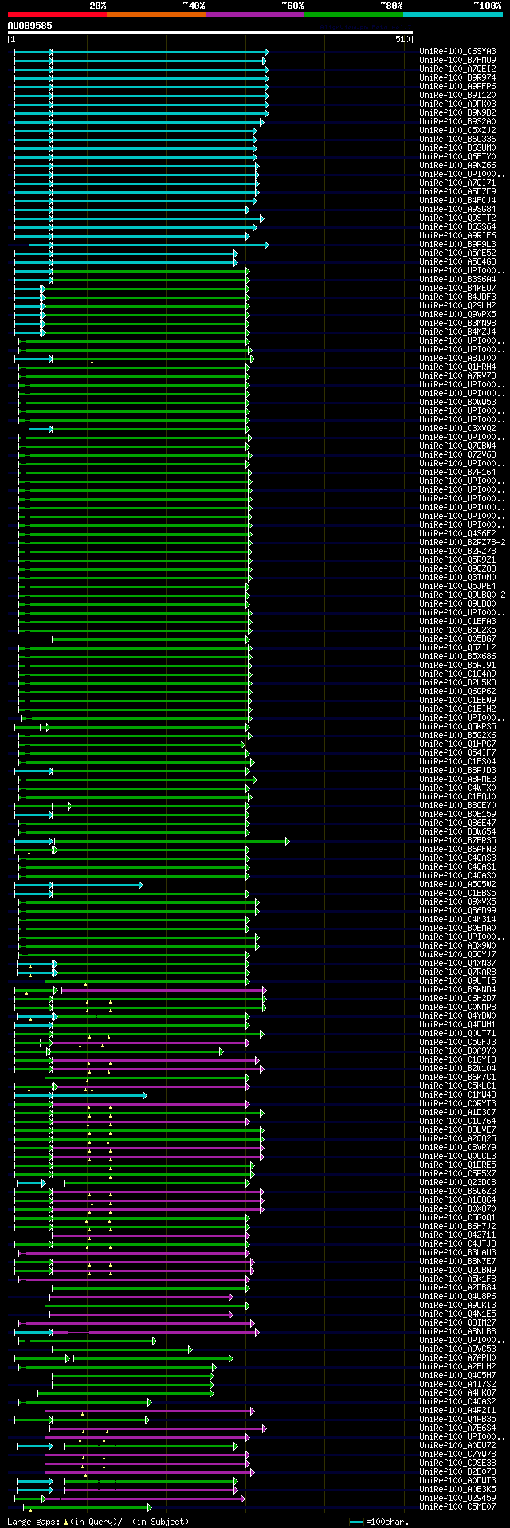Click the hit label UniRef100_B9R974
510x1528 pixels.
pyautogui.click(x=457, y=78)
